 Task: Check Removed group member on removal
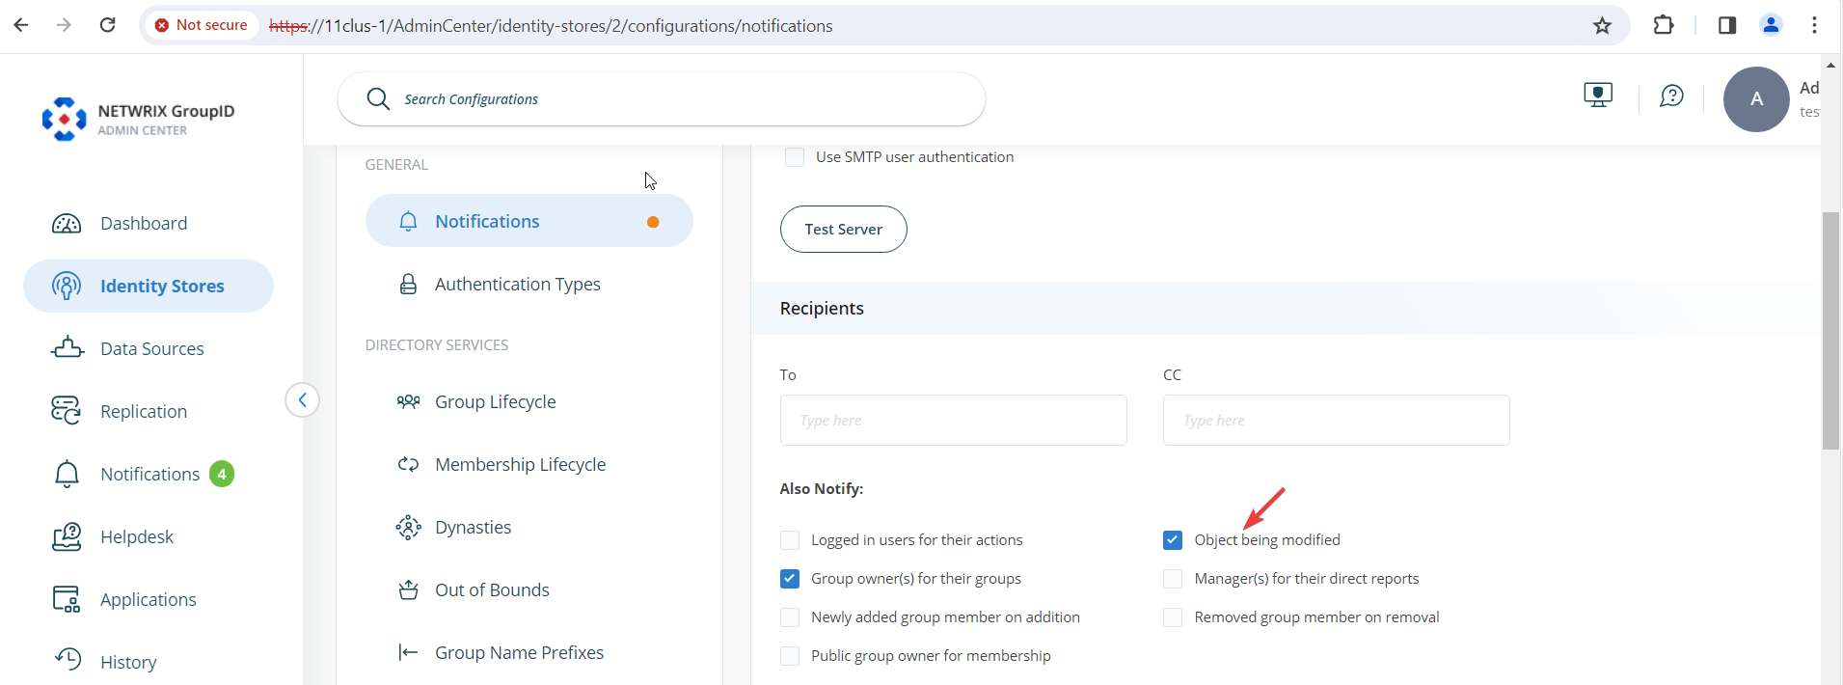coord(1173,617)
